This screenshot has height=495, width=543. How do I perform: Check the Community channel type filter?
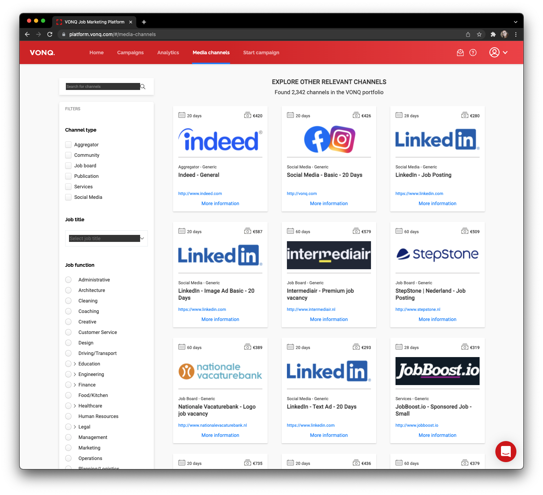tap(68, 155)
